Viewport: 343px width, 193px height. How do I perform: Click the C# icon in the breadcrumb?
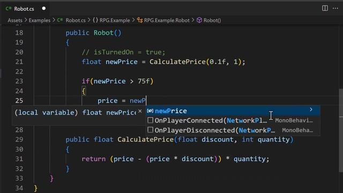pyautogui.click(x=60, y=20)
